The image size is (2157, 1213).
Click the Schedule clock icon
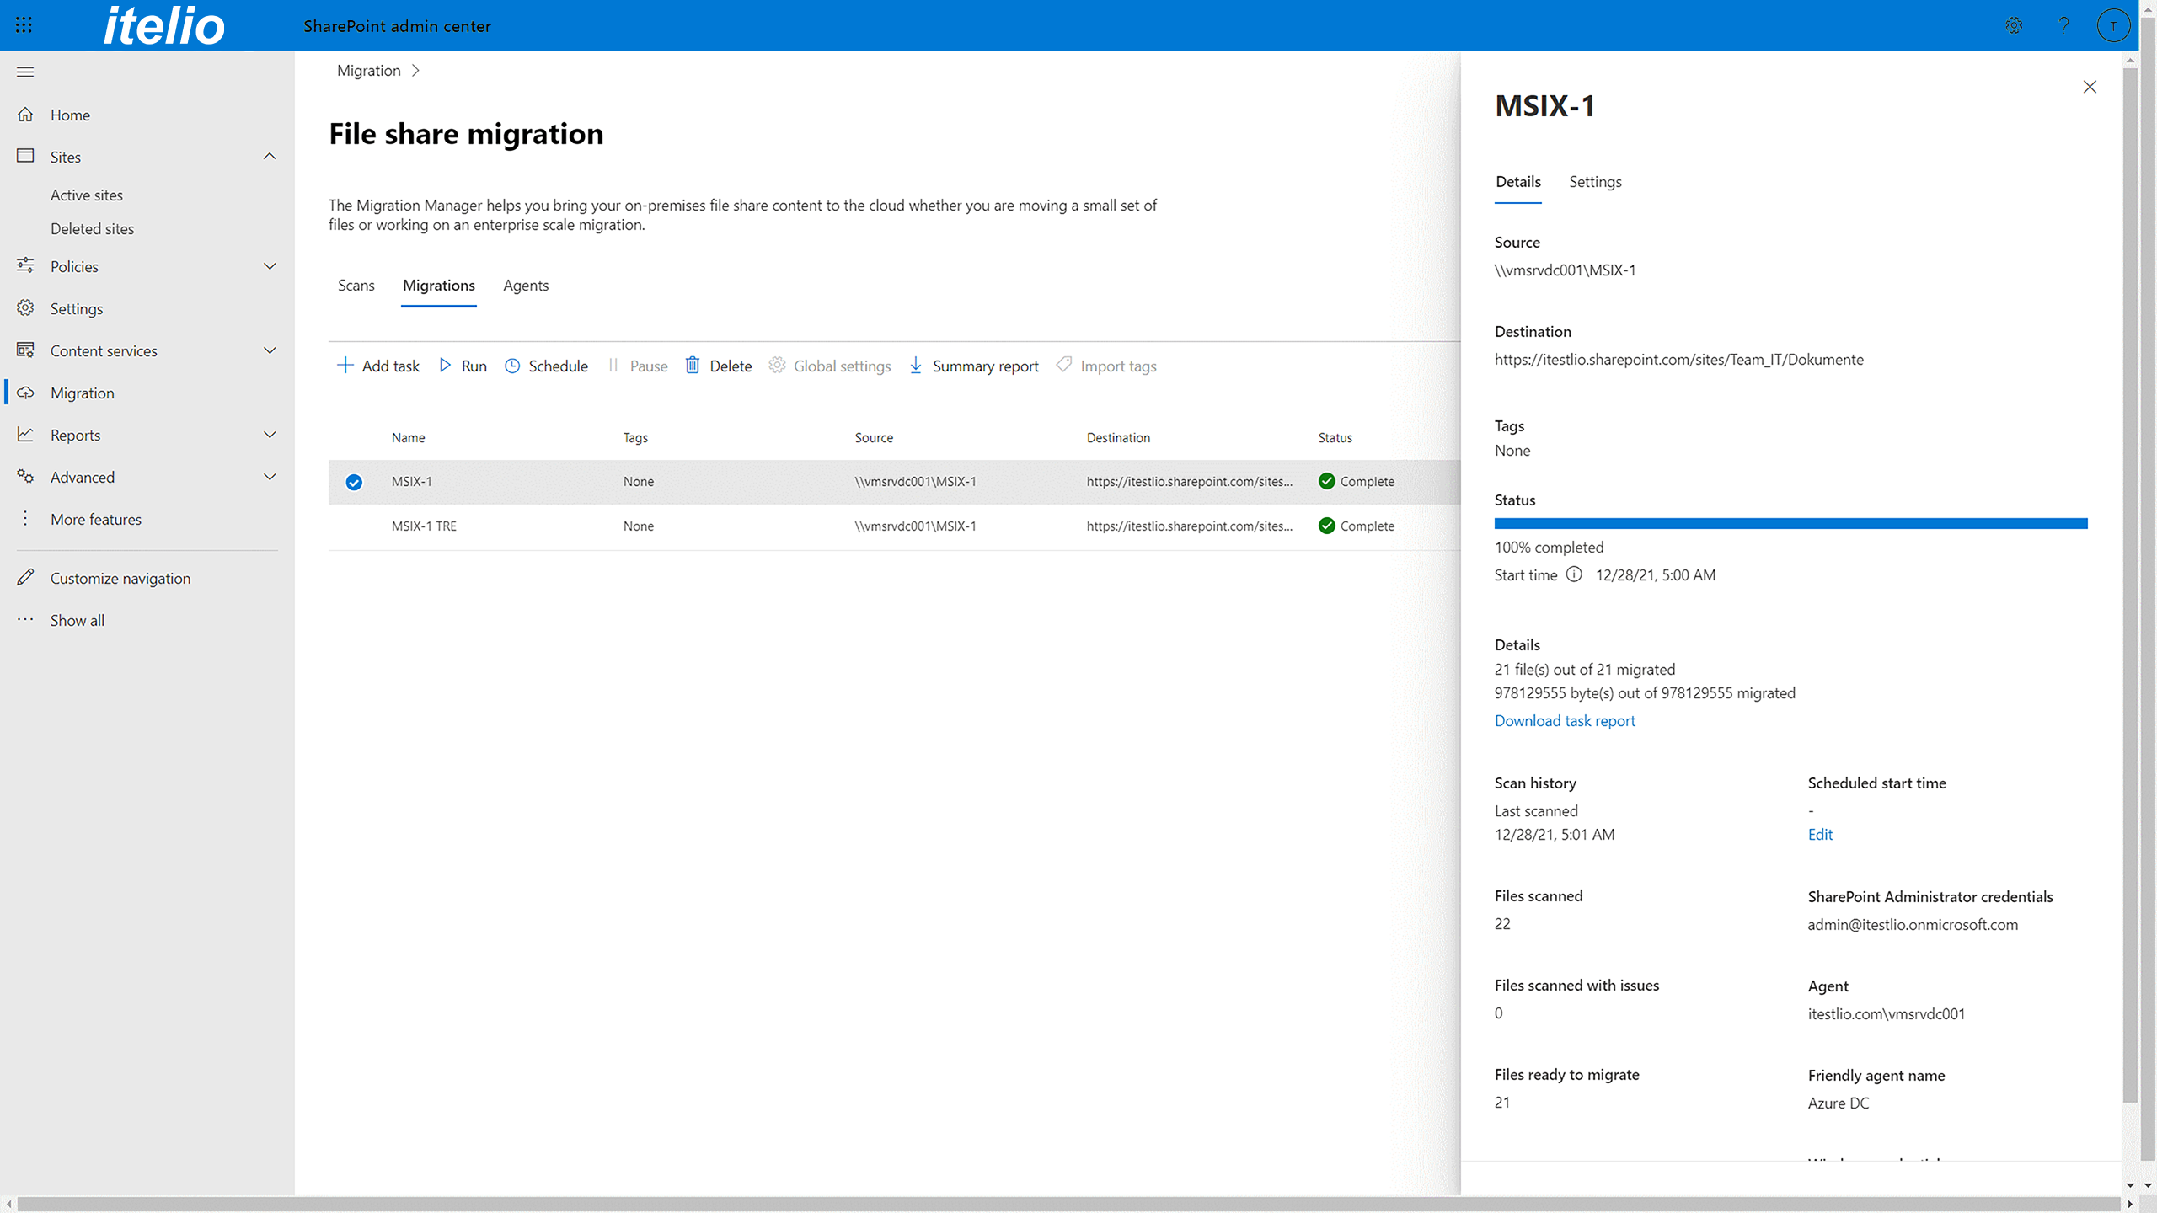pos(512,366)
